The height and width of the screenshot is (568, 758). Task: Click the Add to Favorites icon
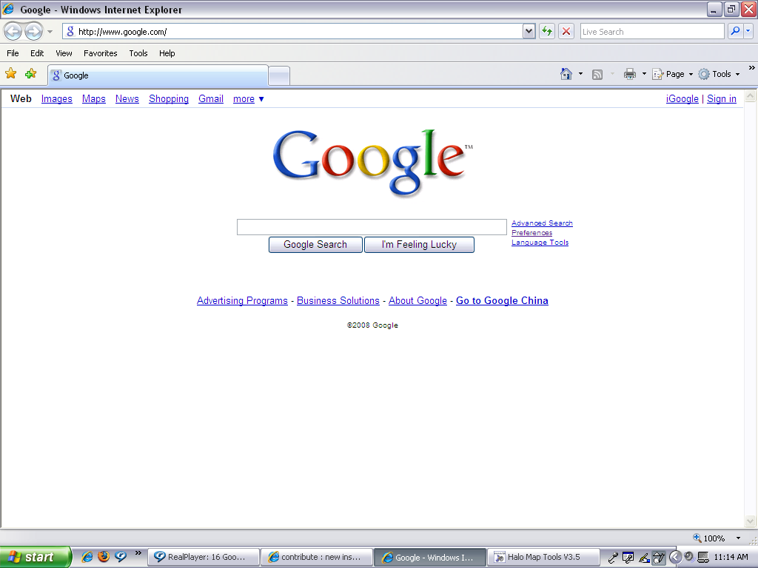pos(30,74)
